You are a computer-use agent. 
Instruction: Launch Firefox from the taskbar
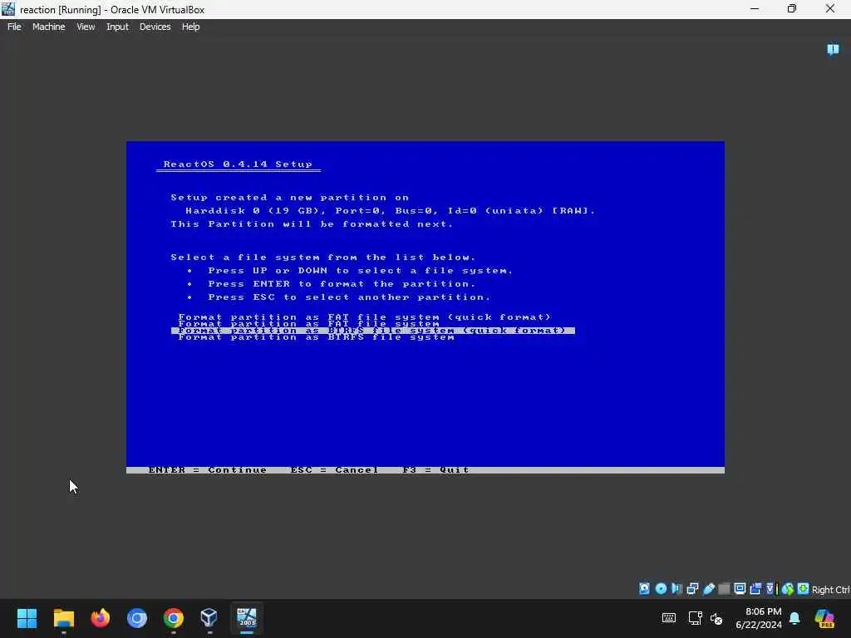point(100,618)
